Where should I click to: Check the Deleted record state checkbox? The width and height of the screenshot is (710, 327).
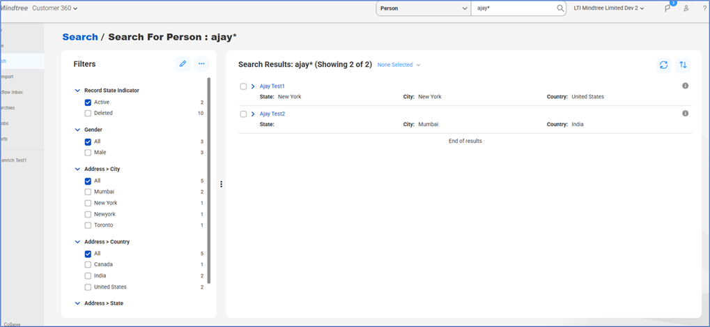88,113
